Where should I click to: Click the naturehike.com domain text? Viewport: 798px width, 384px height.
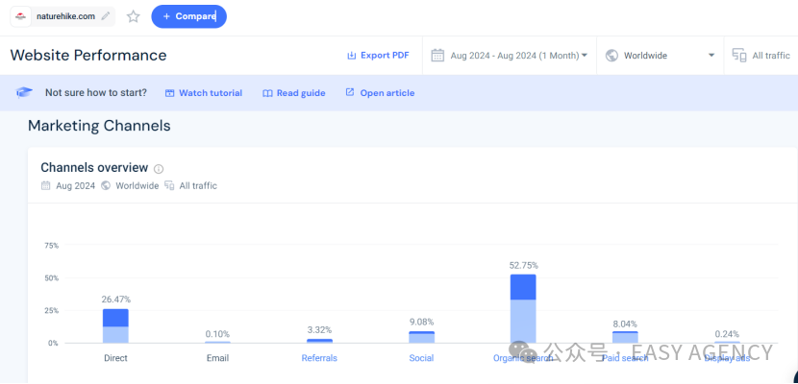[65, 16]
